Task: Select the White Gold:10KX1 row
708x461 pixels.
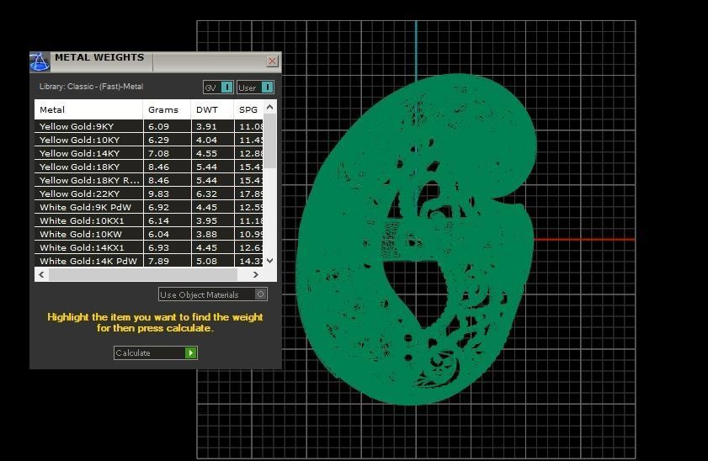Action: tap(149, 220)
